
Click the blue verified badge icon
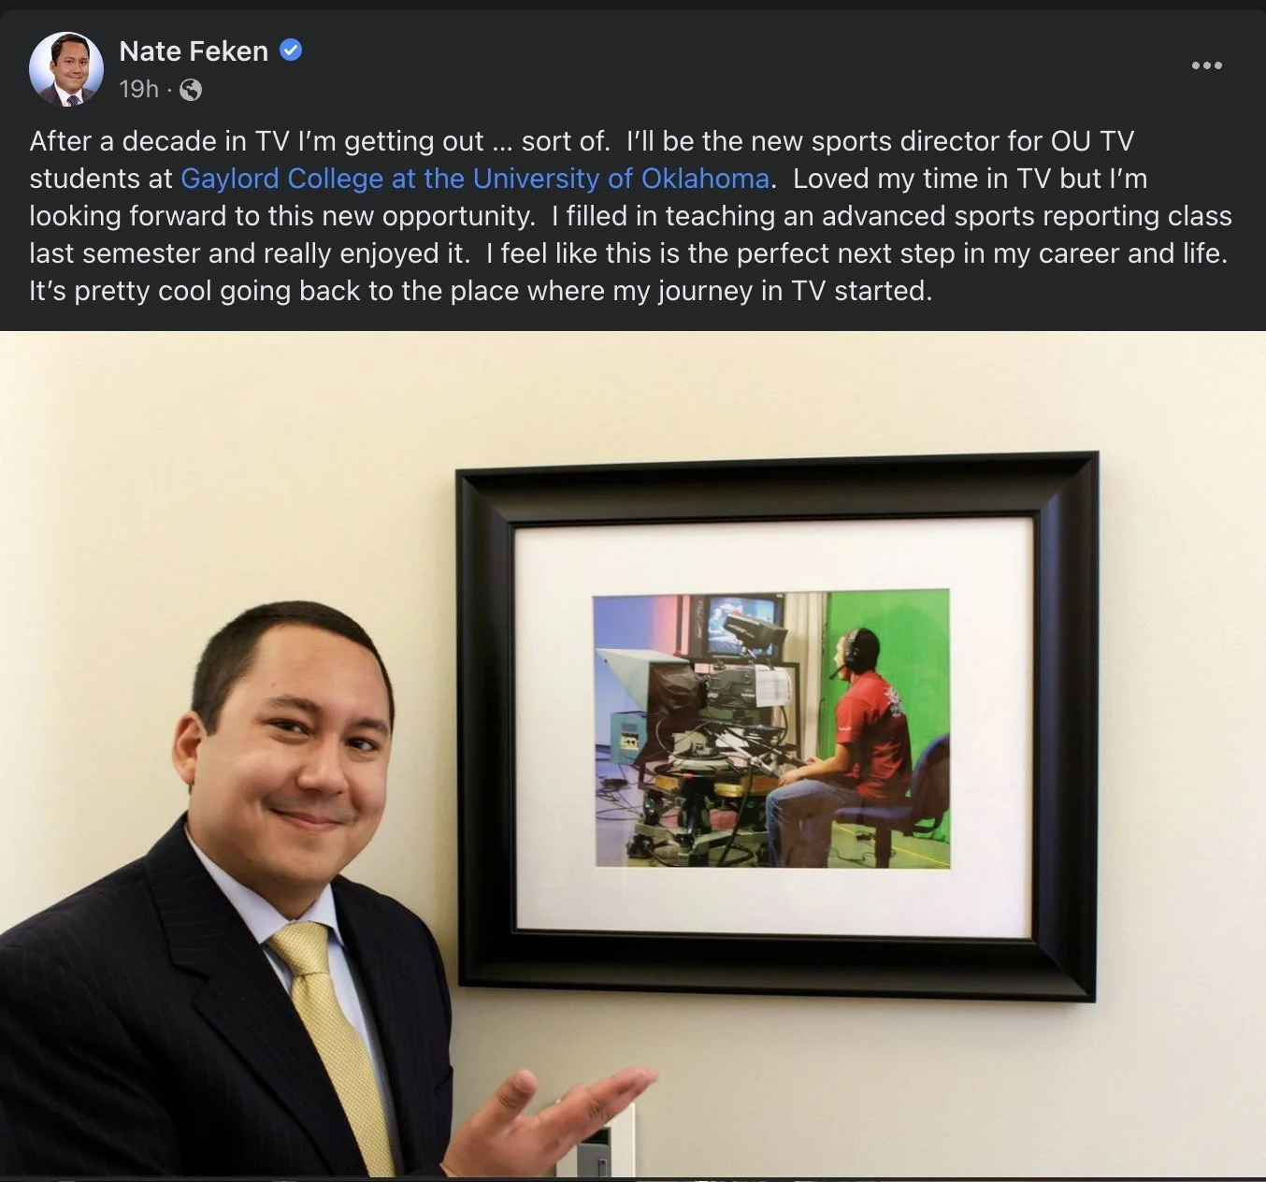point(291,50)
